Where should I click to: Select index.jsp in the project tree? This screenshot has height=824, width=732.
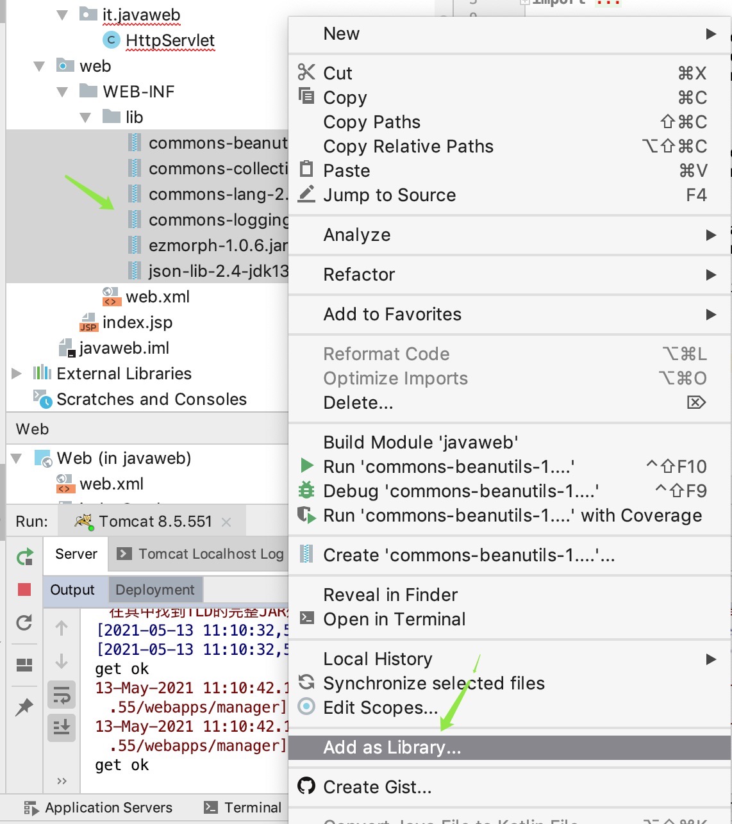(x=137, y=323)
